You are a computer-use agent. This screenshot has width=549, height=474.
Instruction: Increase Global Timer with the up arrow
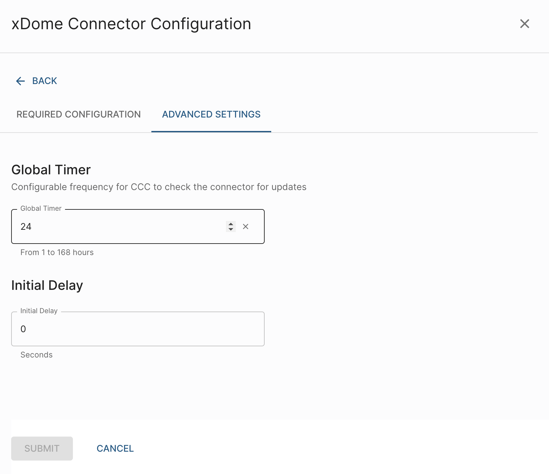(231, 224)
